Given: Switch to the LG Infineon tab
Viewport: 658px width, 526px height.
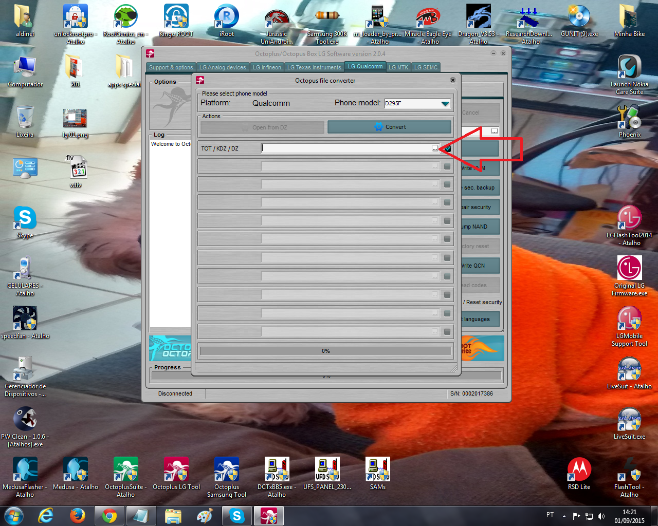Looking at the screenshot, I should 267,67.
